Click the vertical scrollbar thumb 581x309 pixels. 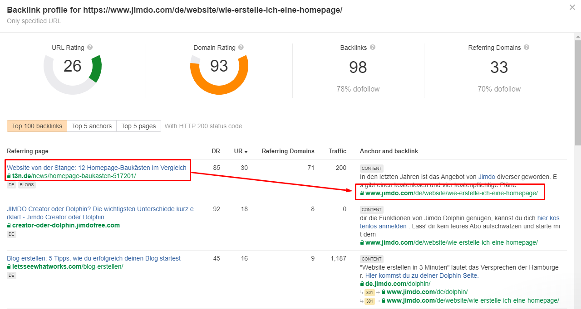[x=577, y=93]
